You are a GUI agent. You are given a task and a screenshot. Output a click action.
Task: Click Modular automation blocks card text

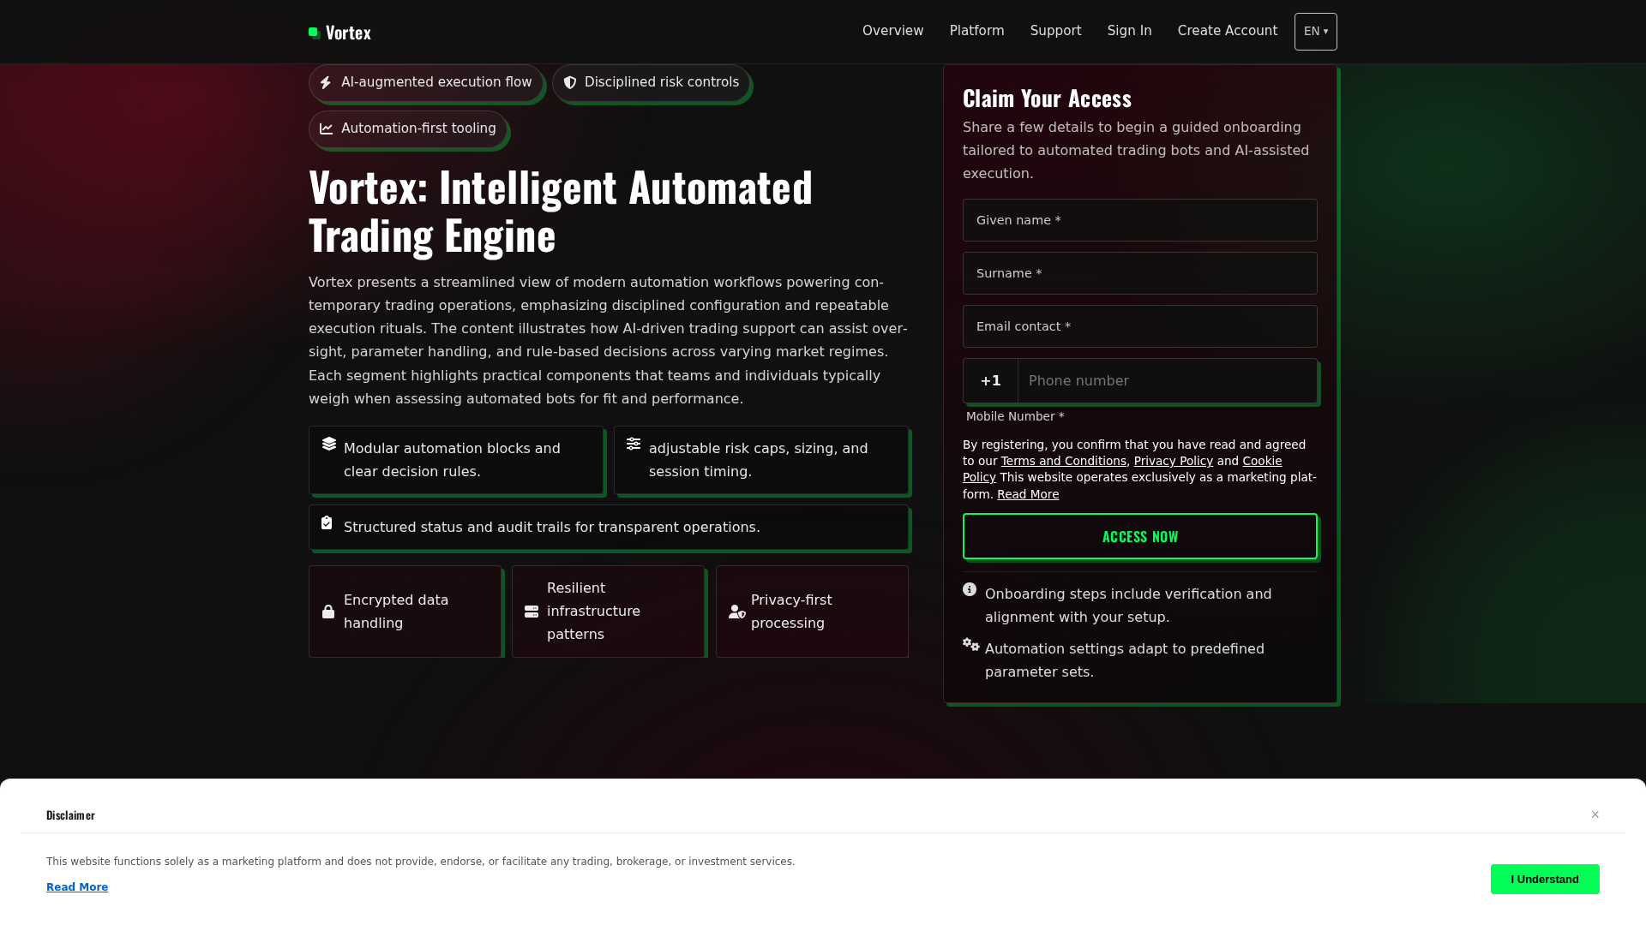[x=452, y=460]
